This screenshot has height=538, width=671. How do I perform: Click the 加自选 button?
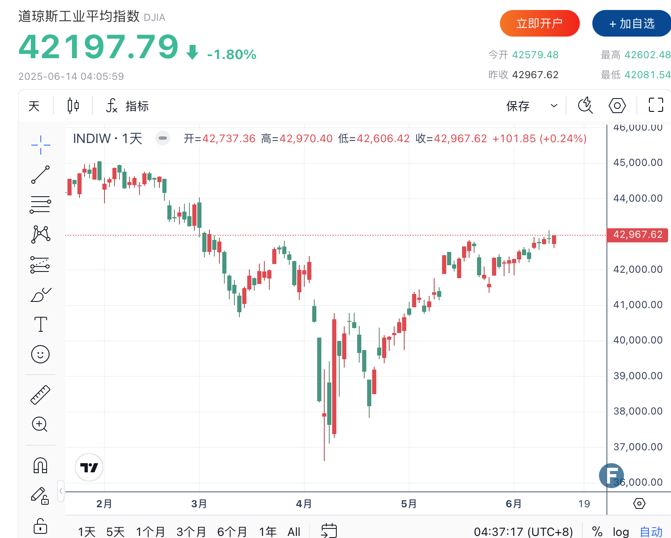pyautogui.click(x=631, y=23)
